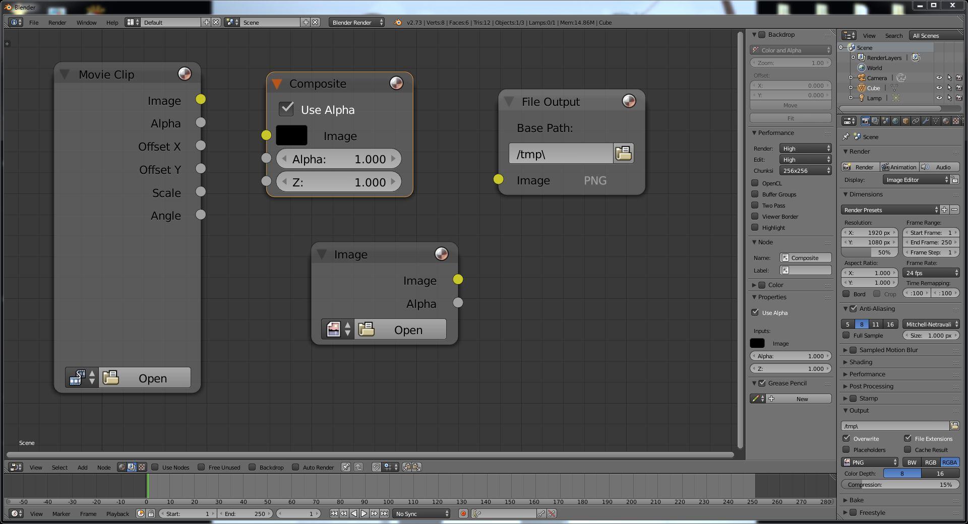Click the Blender logo in the info header

click(398, 22)
